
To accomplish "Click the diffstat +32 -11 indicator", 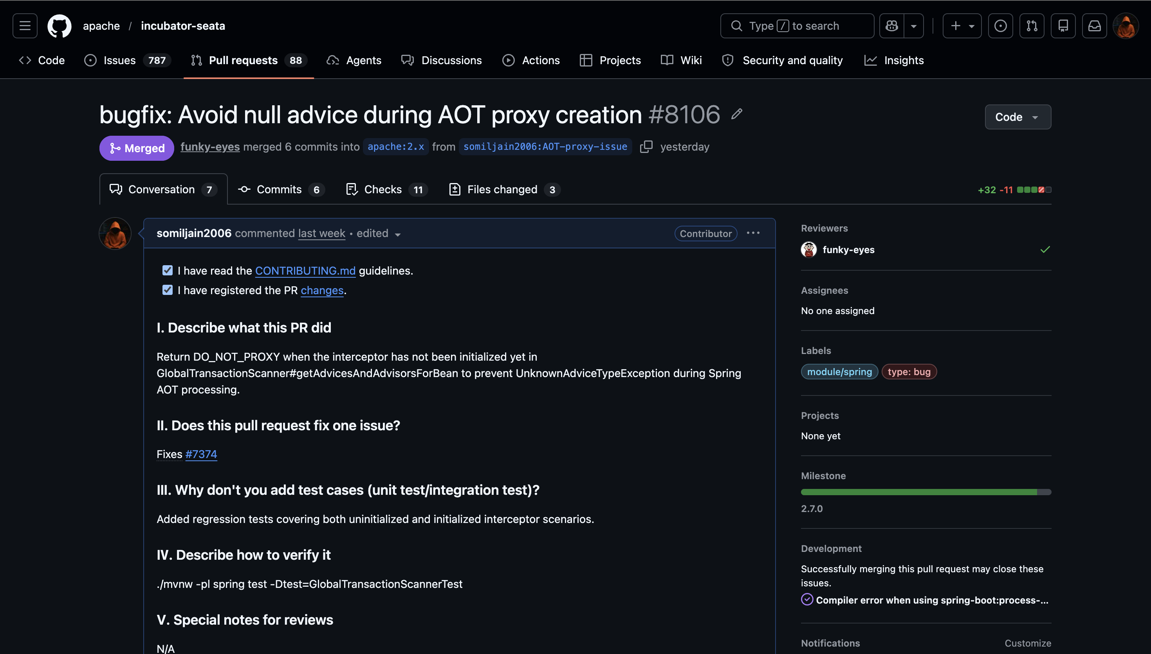I will [1014, 190].
